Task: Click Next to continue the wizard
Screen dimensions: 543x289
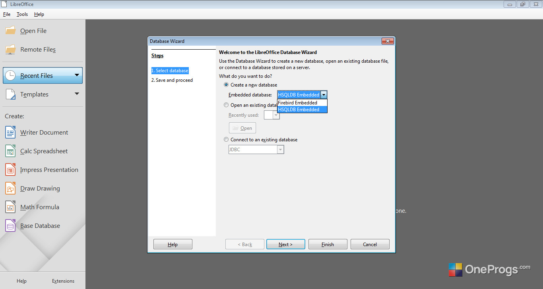Action: click(x=286, y=244)
